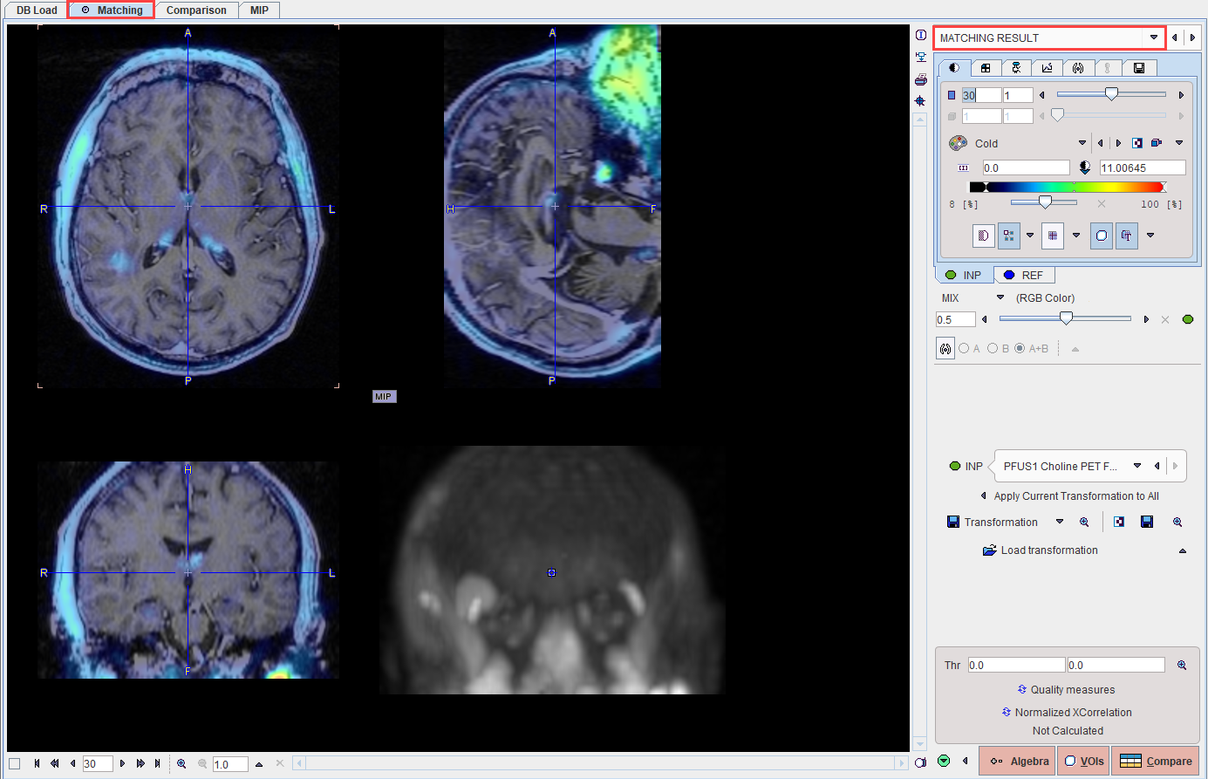Click the color palette icon next to Cold

point(958,143)
